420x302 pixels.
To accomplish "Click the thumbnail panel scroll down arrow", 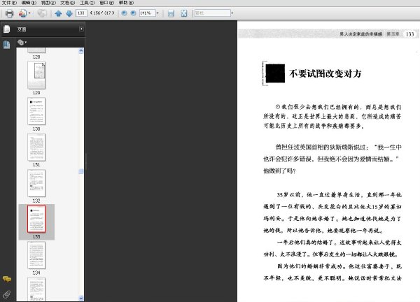I will (x=81, y=298).
